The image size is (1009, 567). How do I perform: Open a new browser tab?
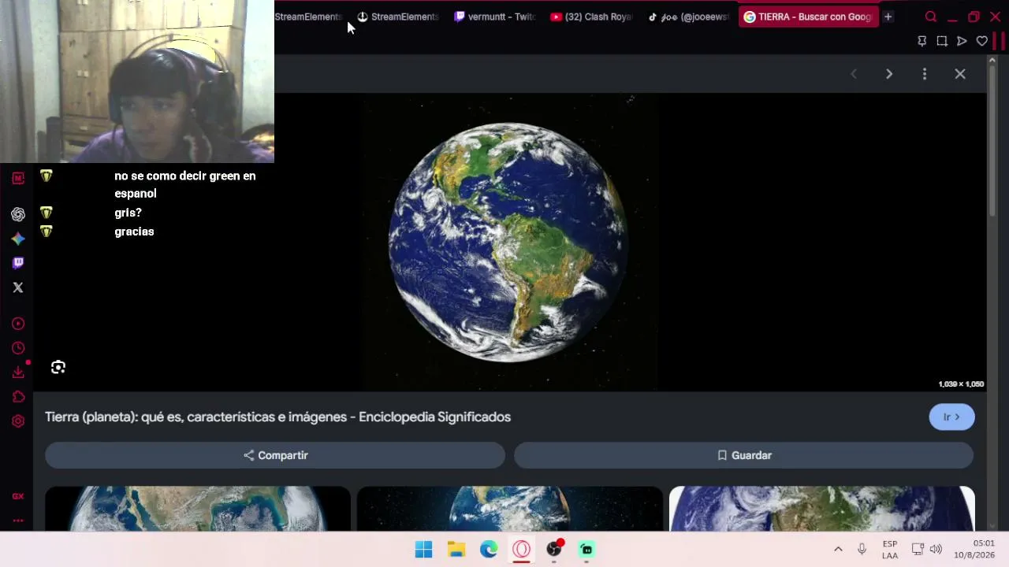[888, 17]
